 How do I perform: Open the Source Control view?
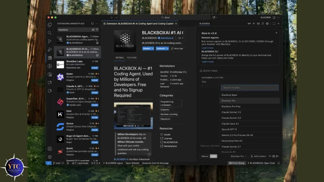[x=50, y=41]
